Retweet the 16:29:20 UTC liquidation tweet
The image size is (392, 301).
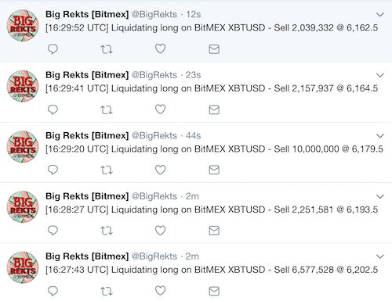(107, 170)
